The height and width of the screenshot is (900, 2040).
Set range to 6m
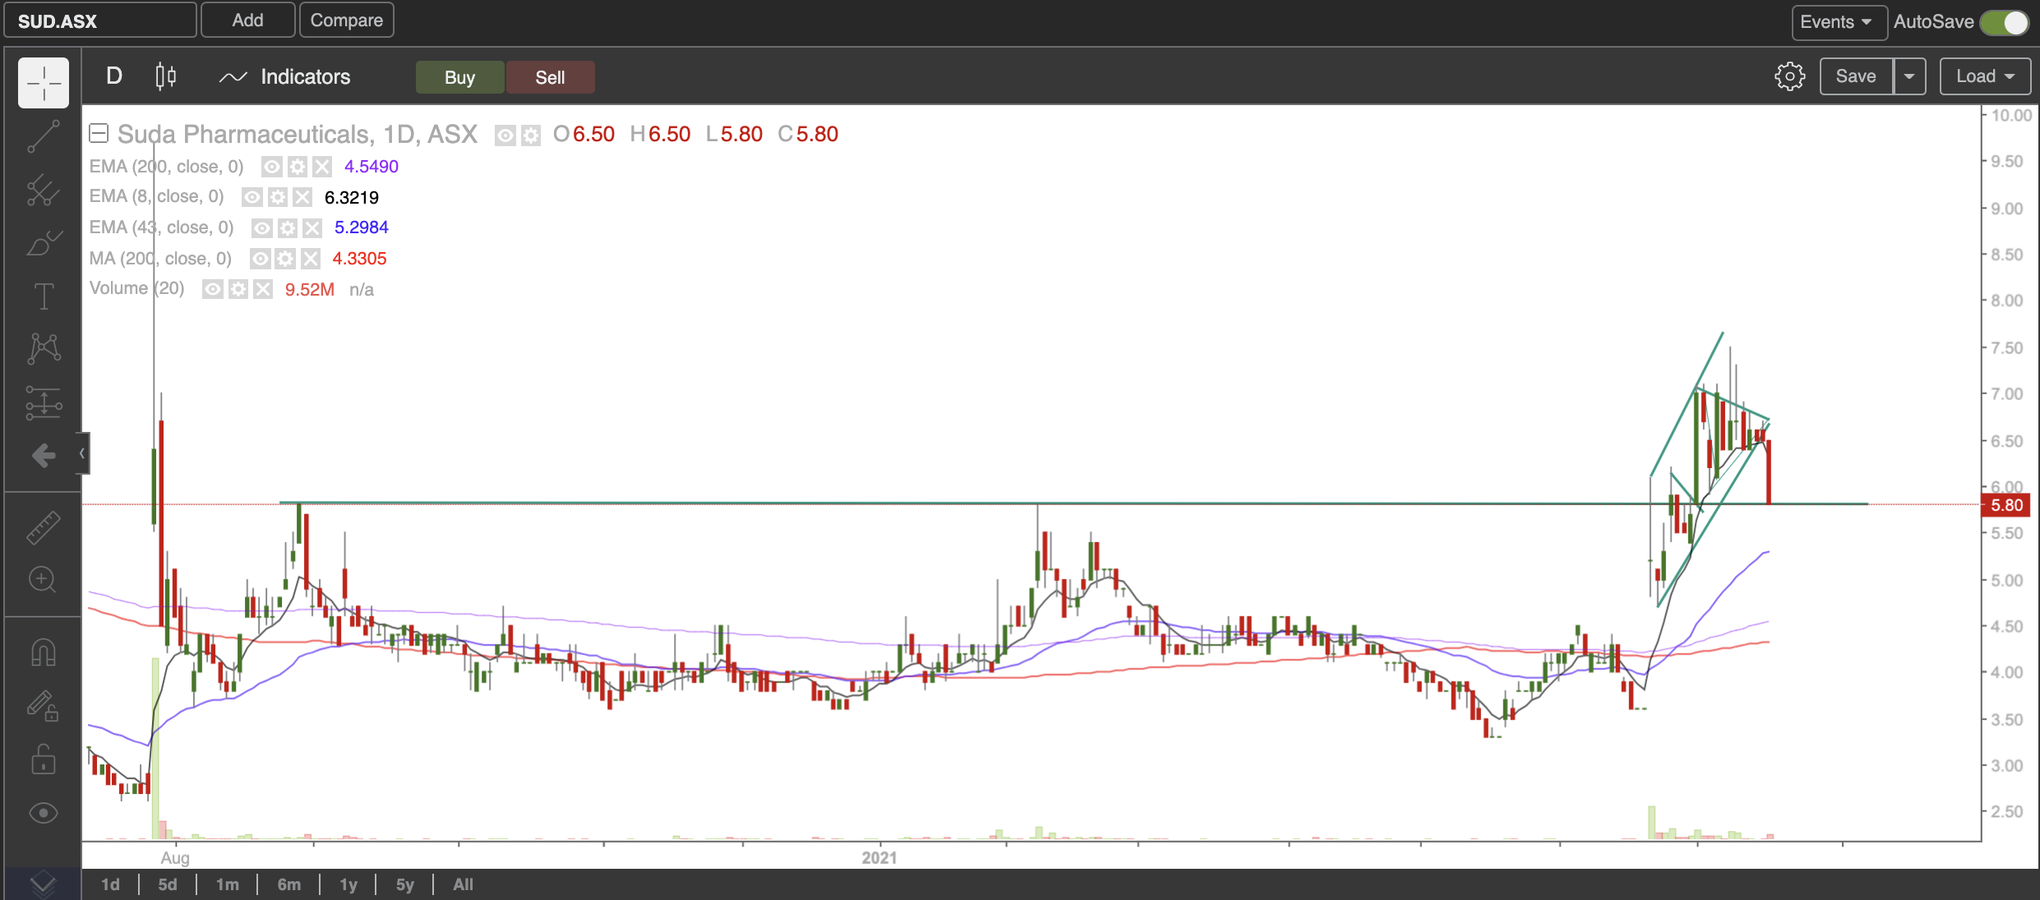pyautogui.click(x=288, y=884)
